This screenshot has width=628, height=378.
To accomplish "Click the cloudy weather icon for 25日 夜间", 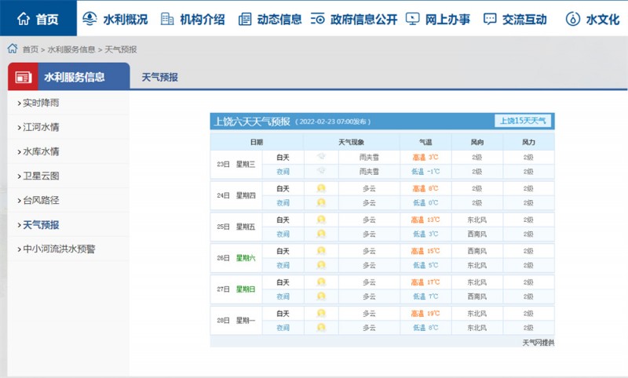I will (x=321, y=234).
